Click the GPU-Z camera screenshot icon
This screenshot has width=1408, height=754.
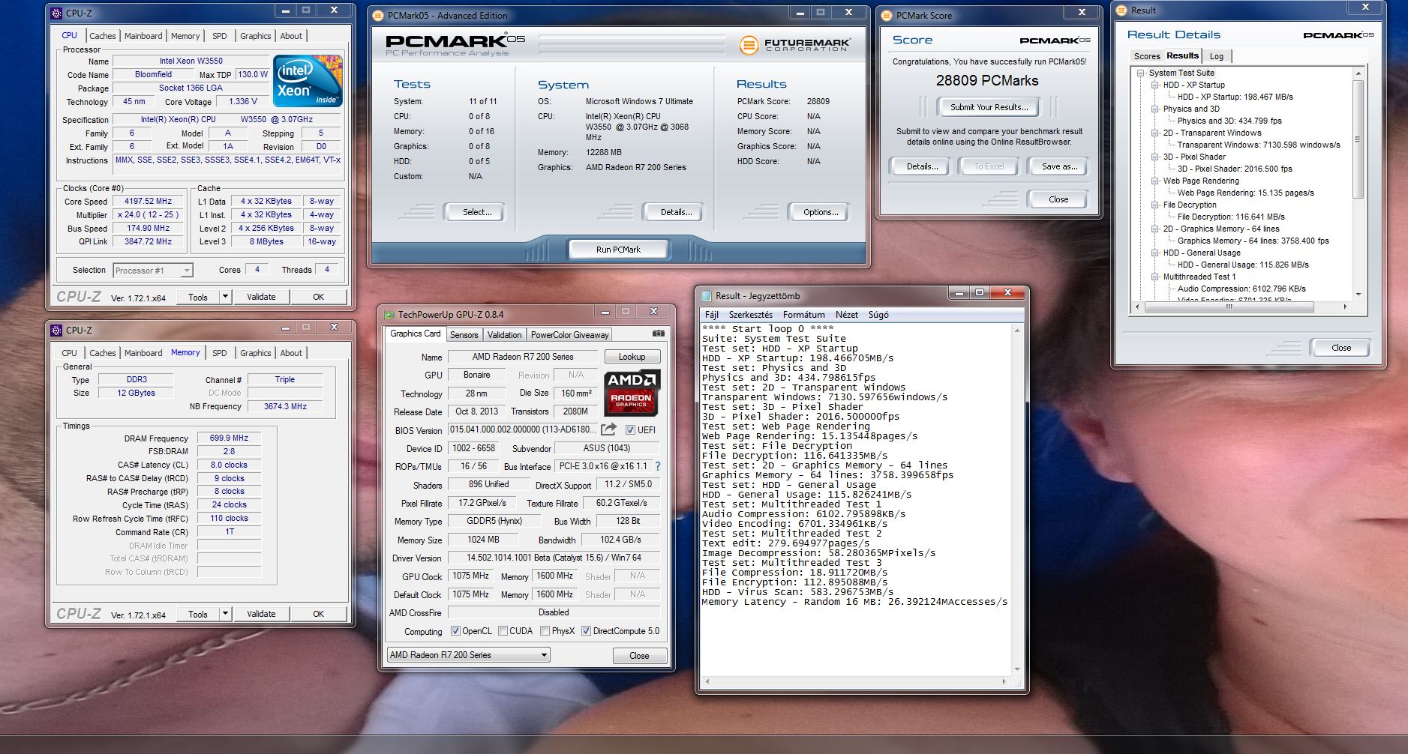(x=658, y=334)
